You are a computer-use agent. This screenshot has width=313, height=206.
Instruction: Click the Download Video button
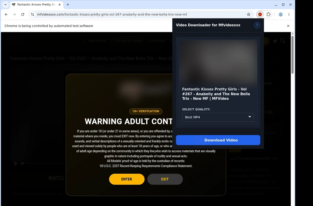coord(218,140)
